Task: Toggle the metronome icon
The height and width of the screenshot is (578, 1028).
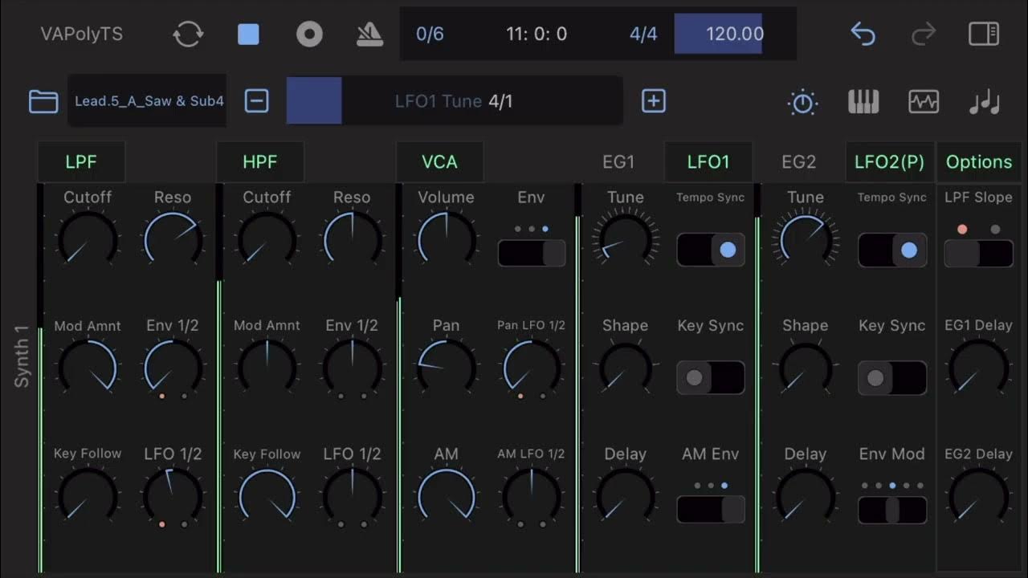Action: point(369,34)
